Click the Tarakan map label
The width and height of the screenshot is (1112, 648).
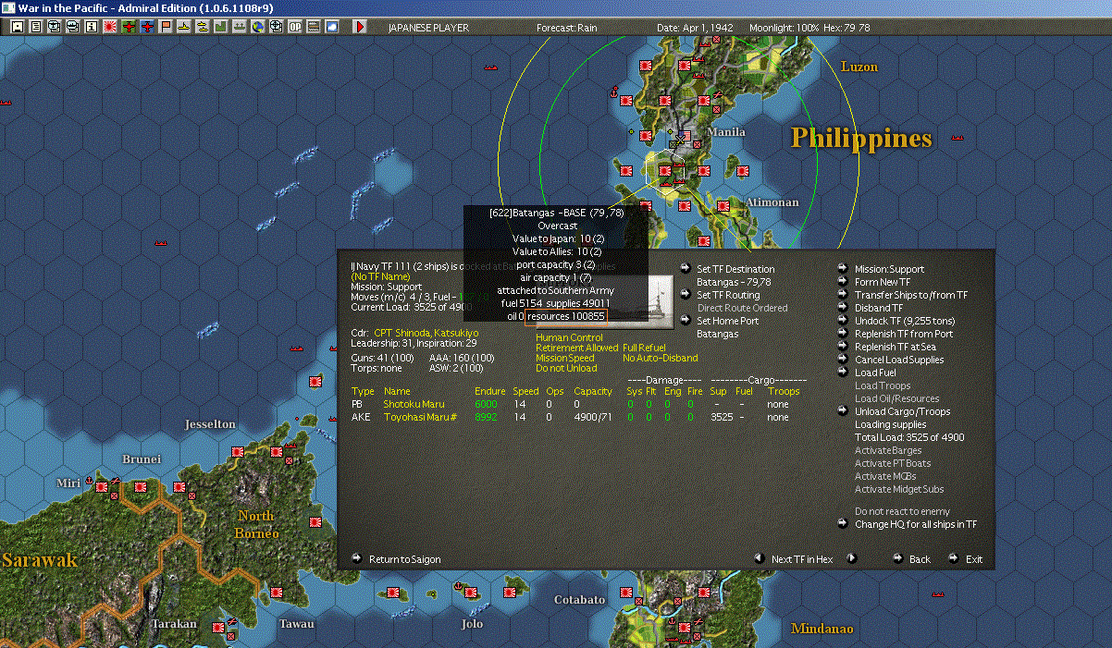[174, 624]
